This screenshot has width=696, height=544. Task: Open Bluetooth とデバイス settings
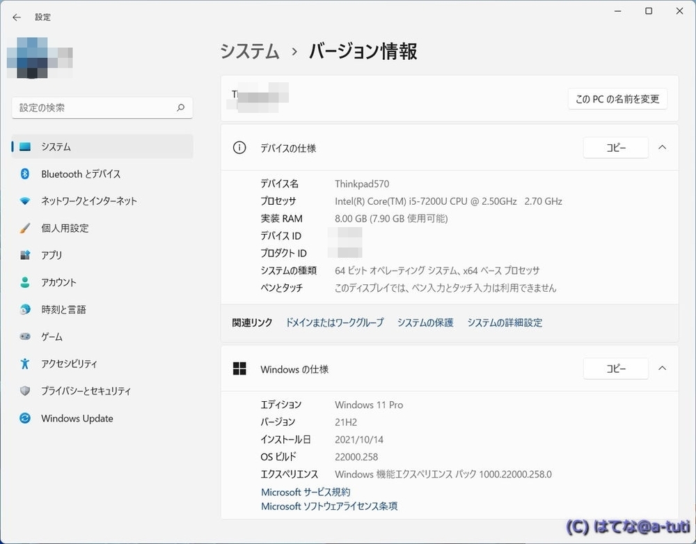tap(102, 173)
